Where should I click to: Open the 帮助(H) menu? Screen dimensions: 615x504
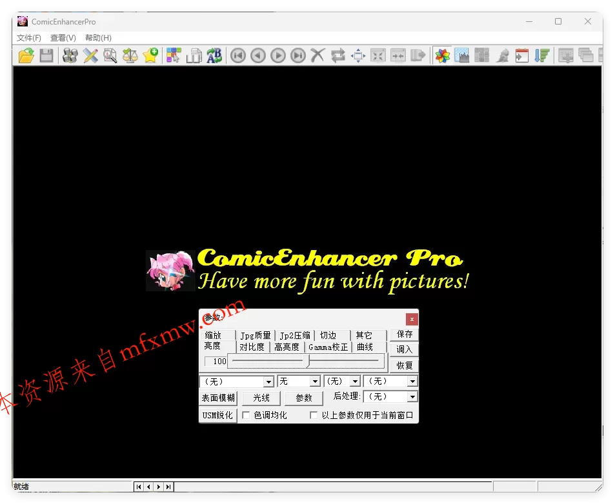[99, 37]
